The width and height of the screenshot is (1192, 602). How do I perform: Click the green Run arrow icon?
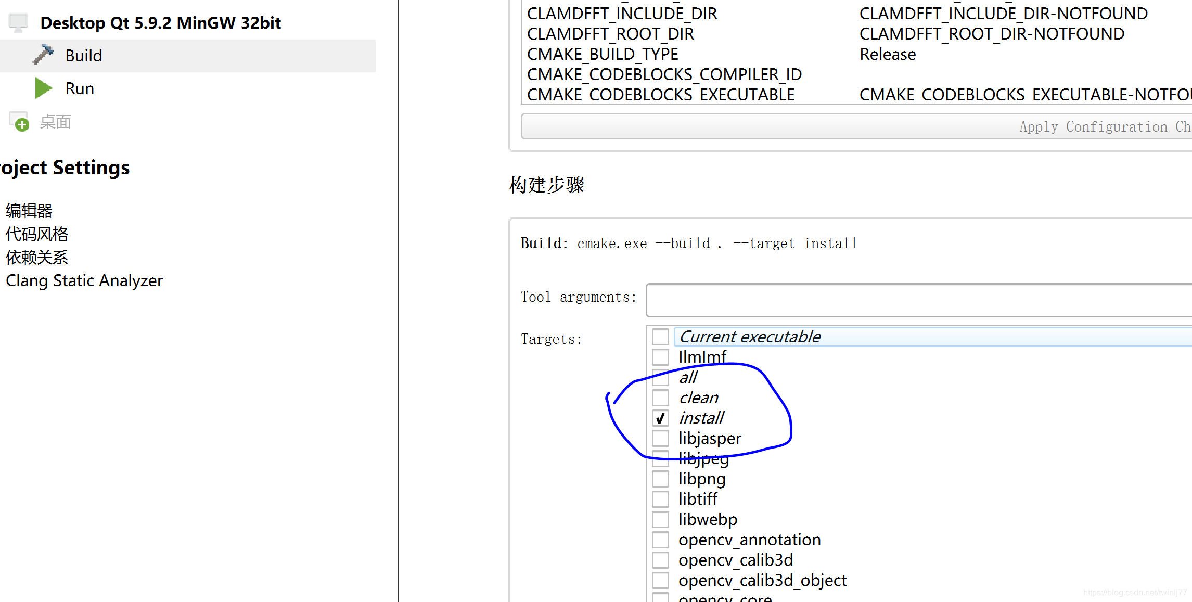click(44, 88)
